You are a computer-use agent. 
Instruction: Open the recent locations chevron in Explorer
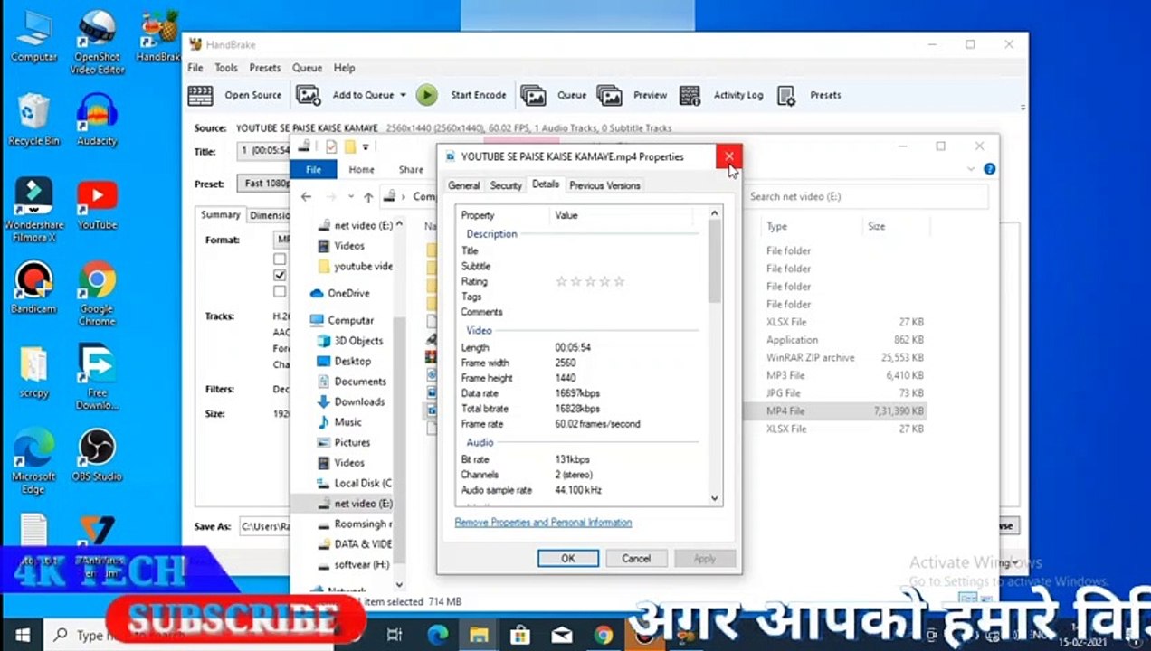349,196
